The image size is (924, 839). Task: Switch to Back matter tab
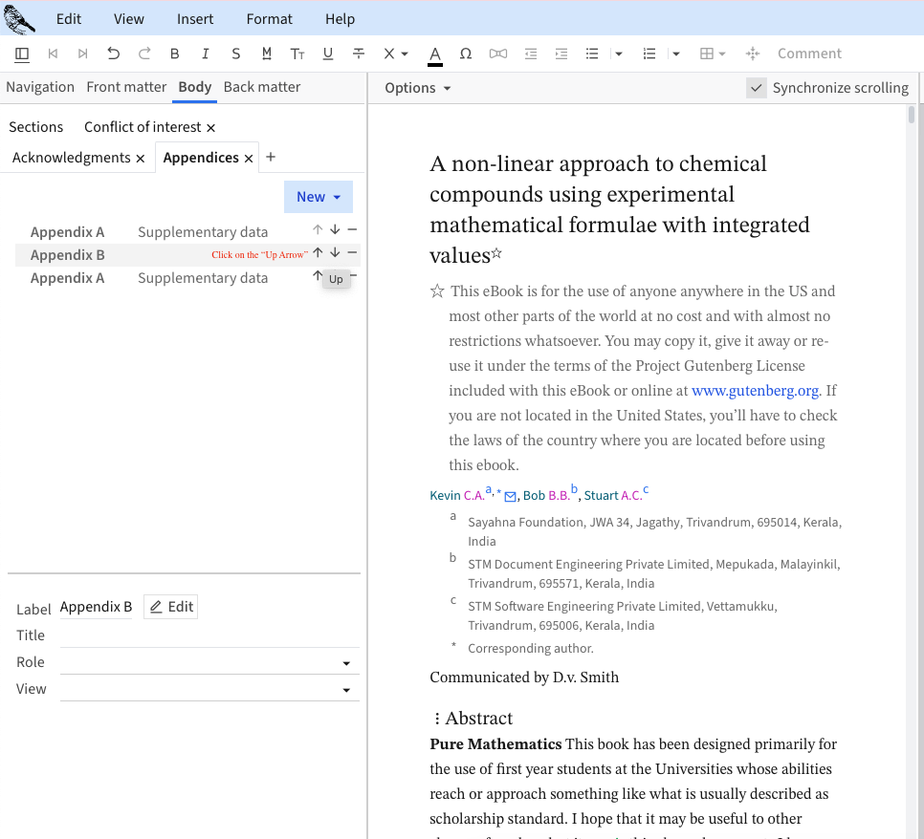click(x=262, y=87)
